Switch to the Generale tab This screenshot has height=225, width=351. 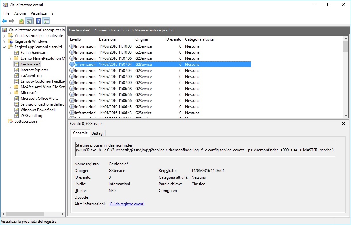click(80, 133)
